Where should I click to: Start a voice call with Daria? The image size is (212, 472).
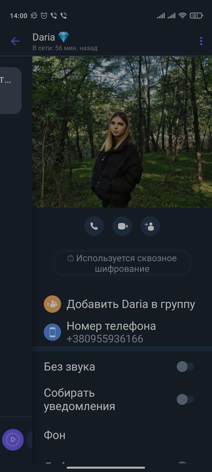tap(94, 226)
